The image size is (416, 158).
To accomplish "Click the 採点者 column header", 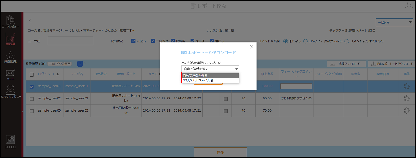I will click(x=356, y=74).
